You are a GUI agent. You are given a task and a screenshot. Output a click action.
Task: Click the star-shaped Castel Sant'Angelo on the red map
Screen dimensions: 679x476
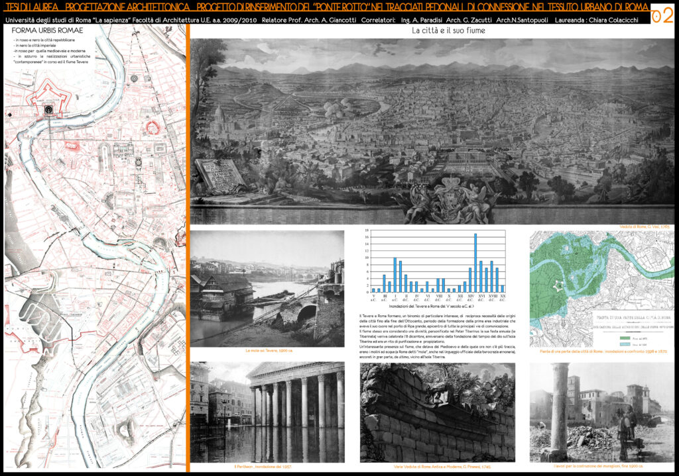[x=48, y=99]
